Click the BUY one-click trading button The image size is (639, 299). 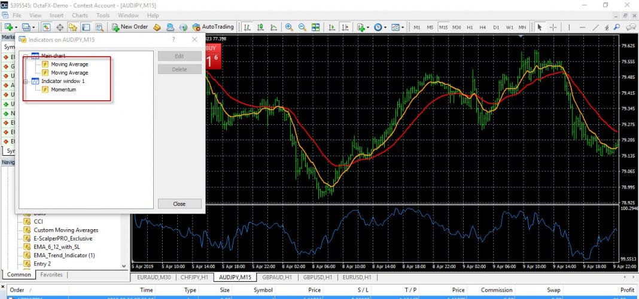pyautogui.click(x=212, y=56)
